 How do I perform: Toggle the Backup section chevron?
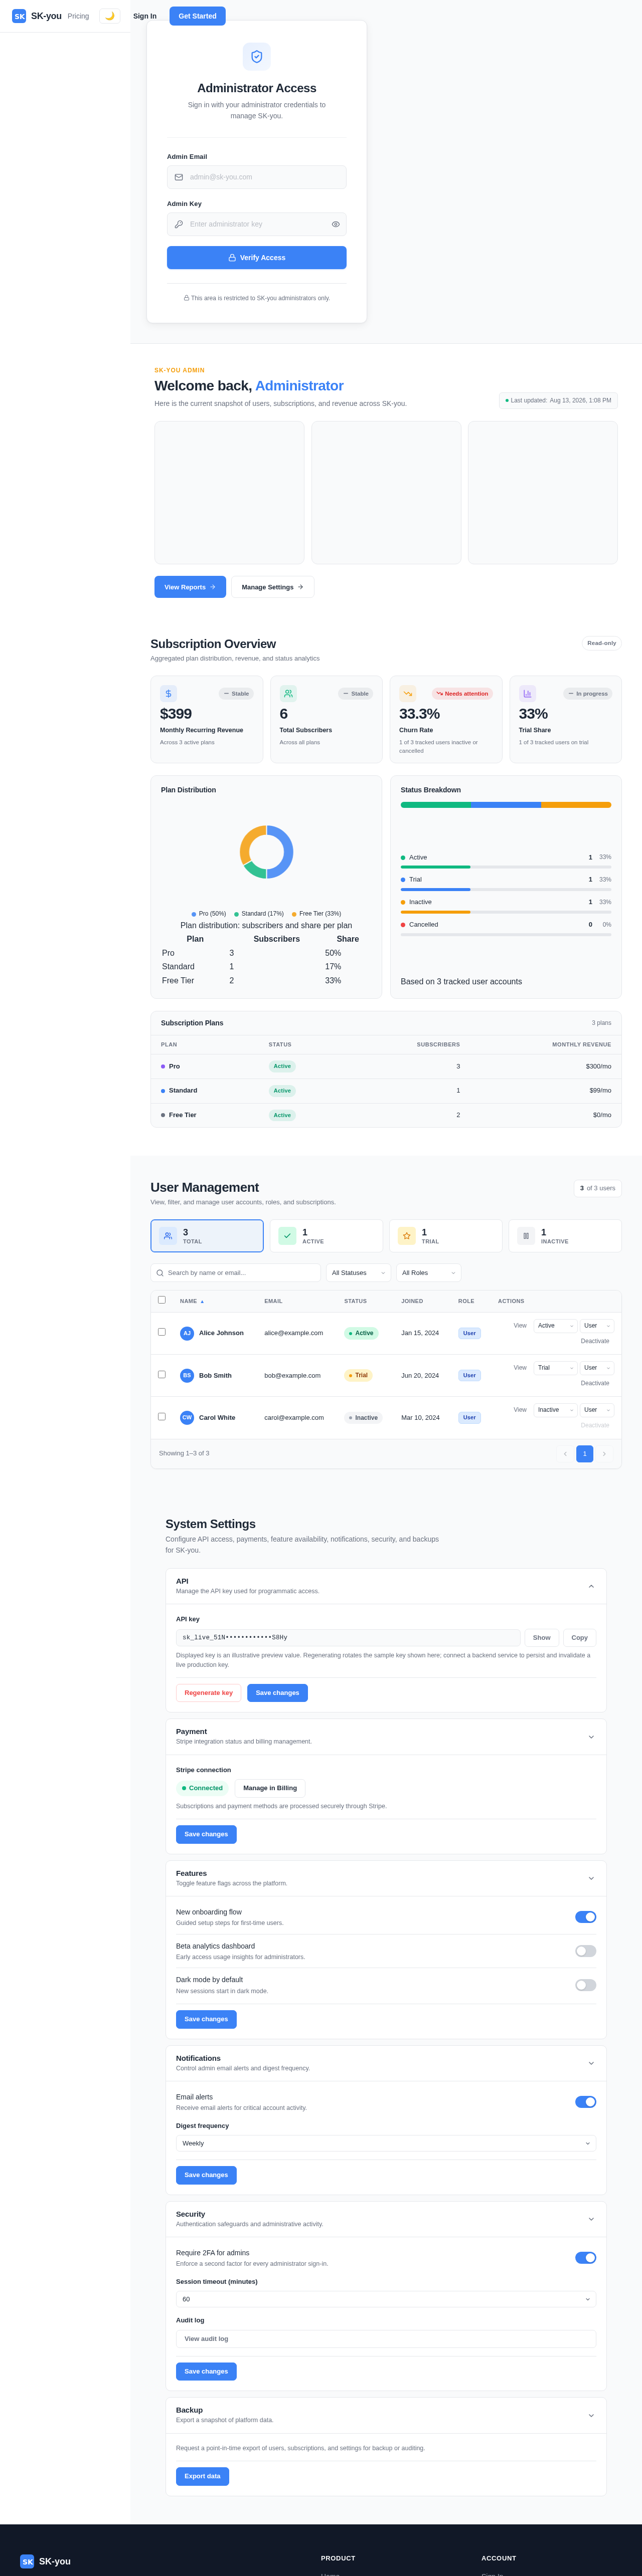pos(591,2415)
